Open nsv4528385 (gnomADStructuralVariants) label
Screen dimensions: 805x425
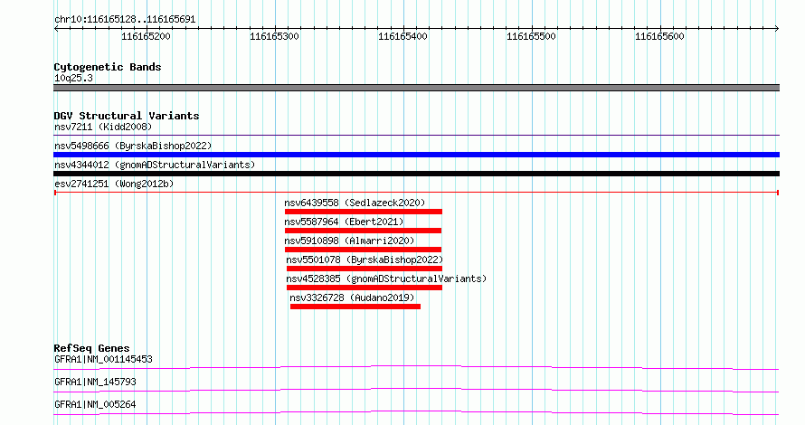[x=386, y=279]
